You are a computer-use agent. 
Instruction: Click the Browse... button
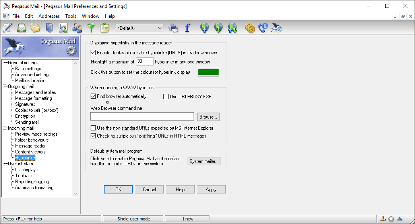(x=208, y=117)
